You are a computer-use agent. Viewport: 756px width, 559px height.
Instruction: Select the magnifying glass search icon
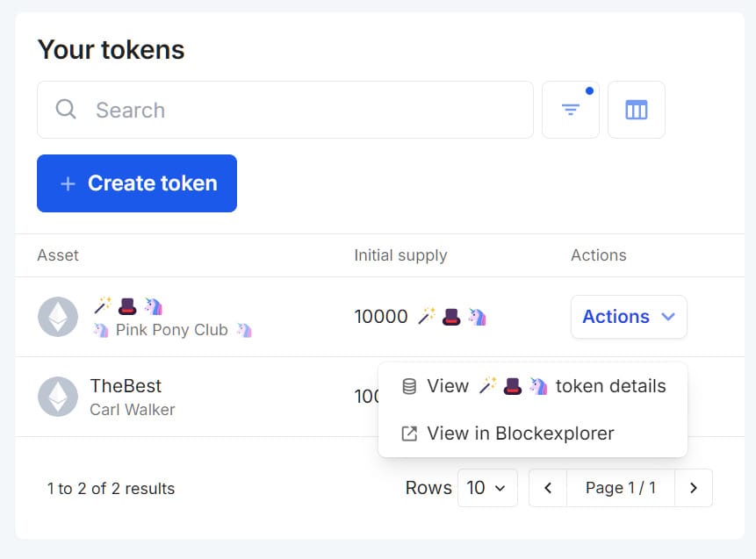(x=65, y=110)
